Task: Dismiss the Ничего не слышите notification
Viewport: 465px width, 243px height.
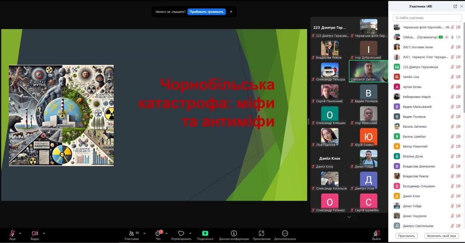Action: point(231,12)
